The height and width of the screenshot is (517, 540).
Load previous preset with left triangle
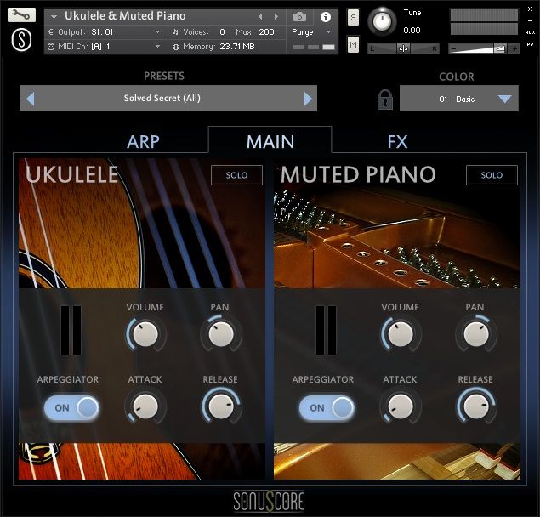[31, 99]
